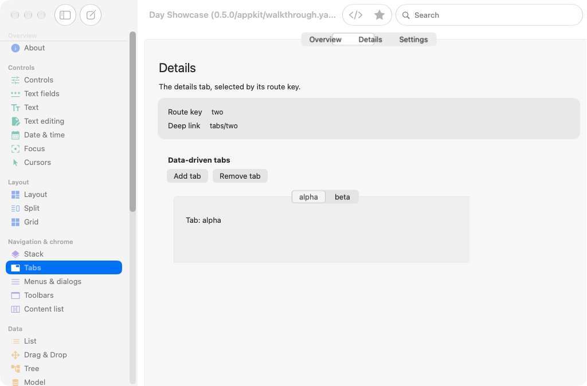Switch to the beta data-driven tab
The height and width of the screenshot is (386, 587).
(342, 197)
